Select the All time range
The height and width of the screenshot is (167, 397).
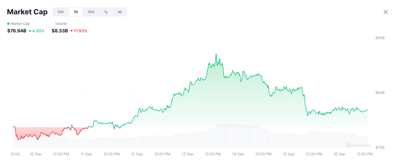click(x=120, y=12)
